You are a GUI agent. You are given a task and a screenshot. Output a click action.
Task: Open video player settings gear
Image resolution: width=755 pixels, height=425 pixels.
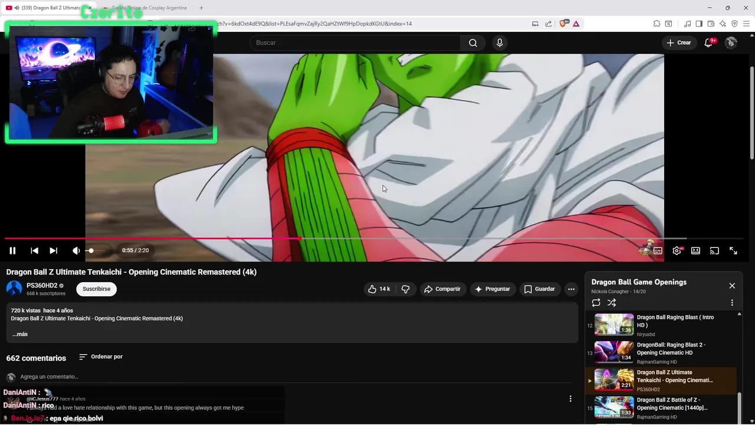click(677, 251)
